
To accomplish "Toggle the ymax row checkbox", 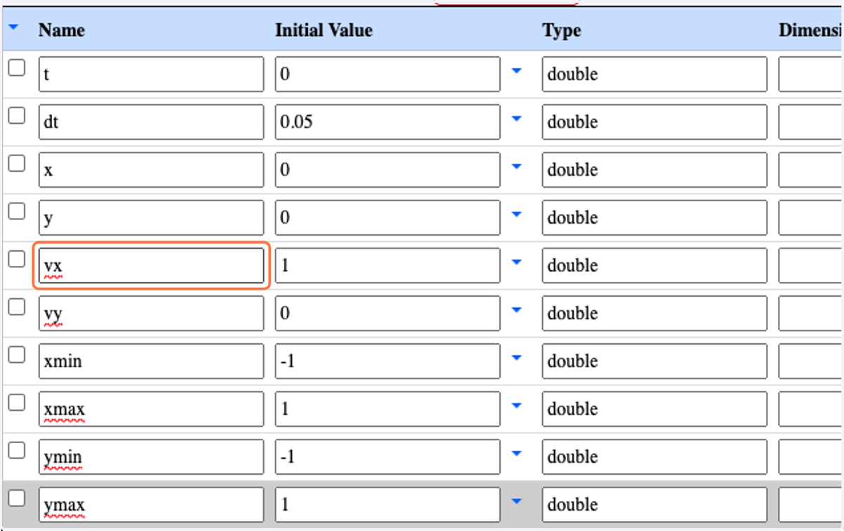I will click(x=16, y=499).
